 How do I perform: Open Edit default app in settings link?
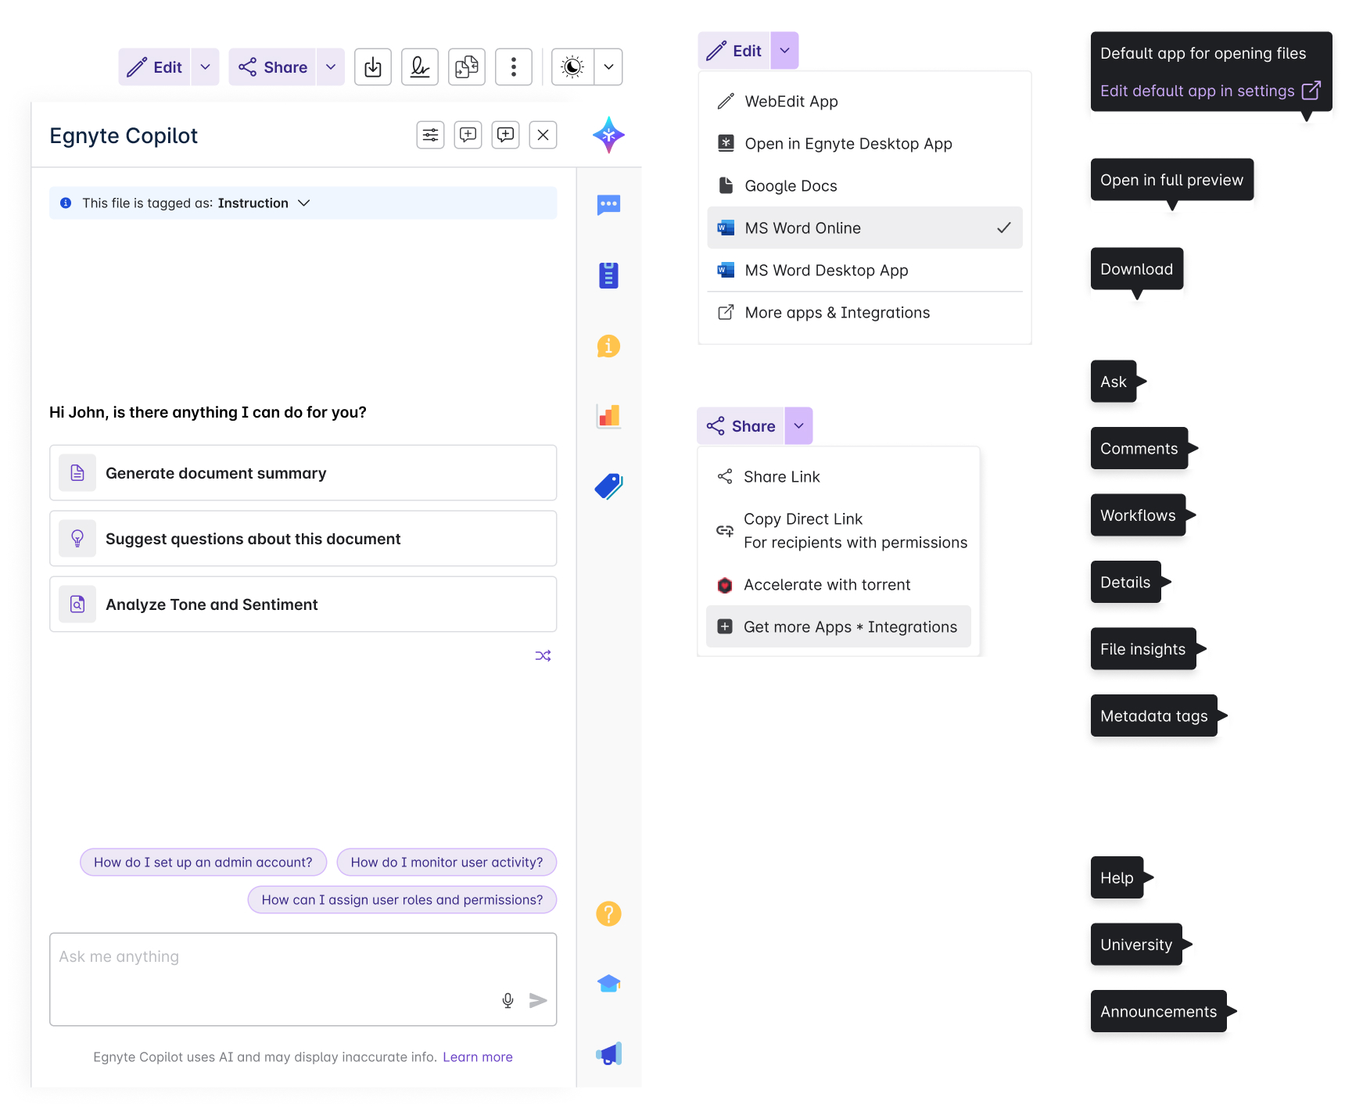(x=1210, y=91)
